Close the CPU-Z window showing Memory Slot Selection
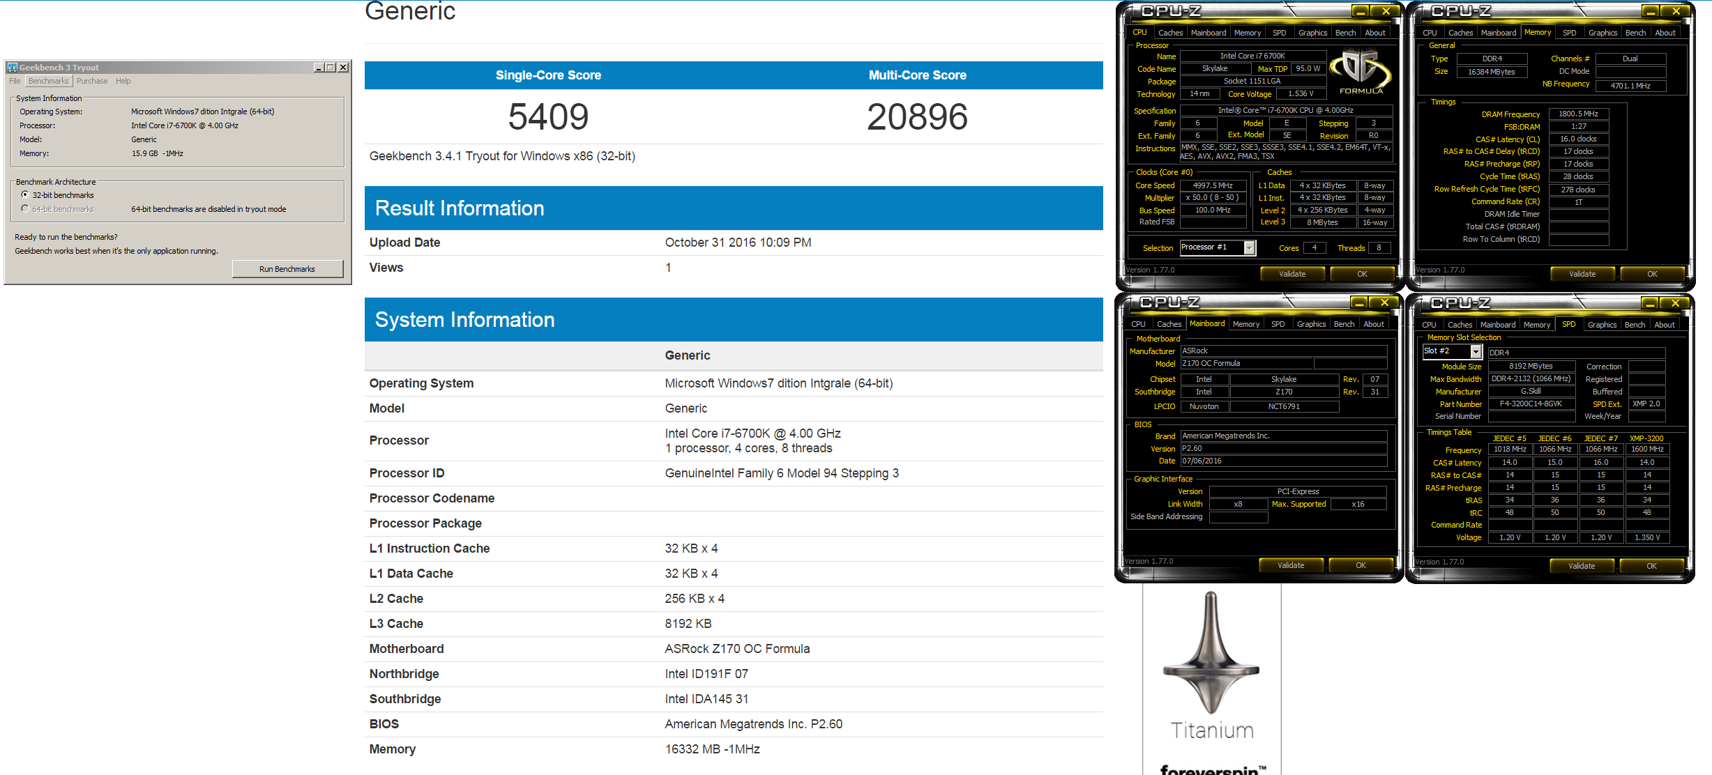 tap(1676, 303)
